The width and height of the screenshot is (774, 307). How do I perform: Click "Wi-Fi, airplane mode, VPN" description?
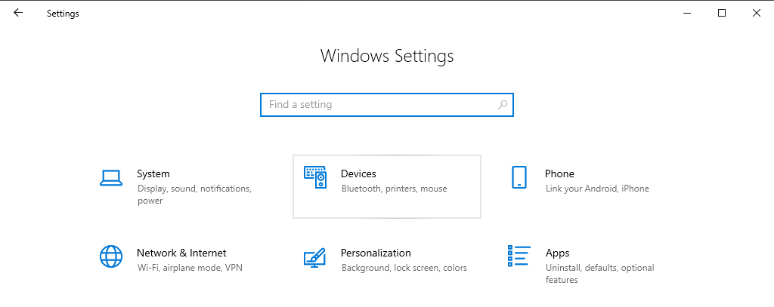tap(190, 268)
